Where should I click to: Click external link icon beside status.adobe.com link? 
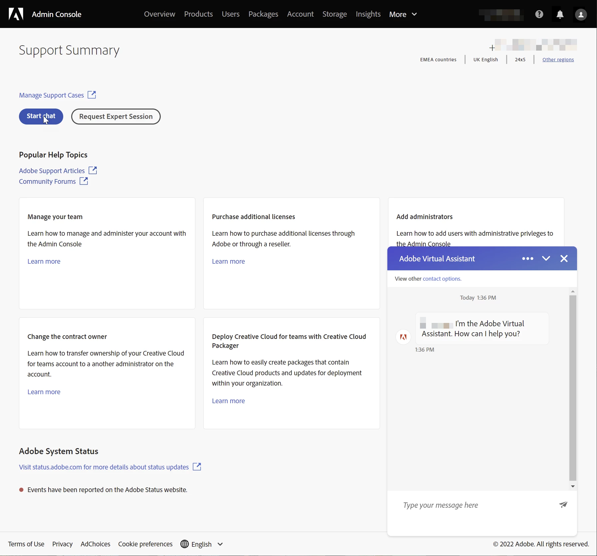(x=197, y=467)
